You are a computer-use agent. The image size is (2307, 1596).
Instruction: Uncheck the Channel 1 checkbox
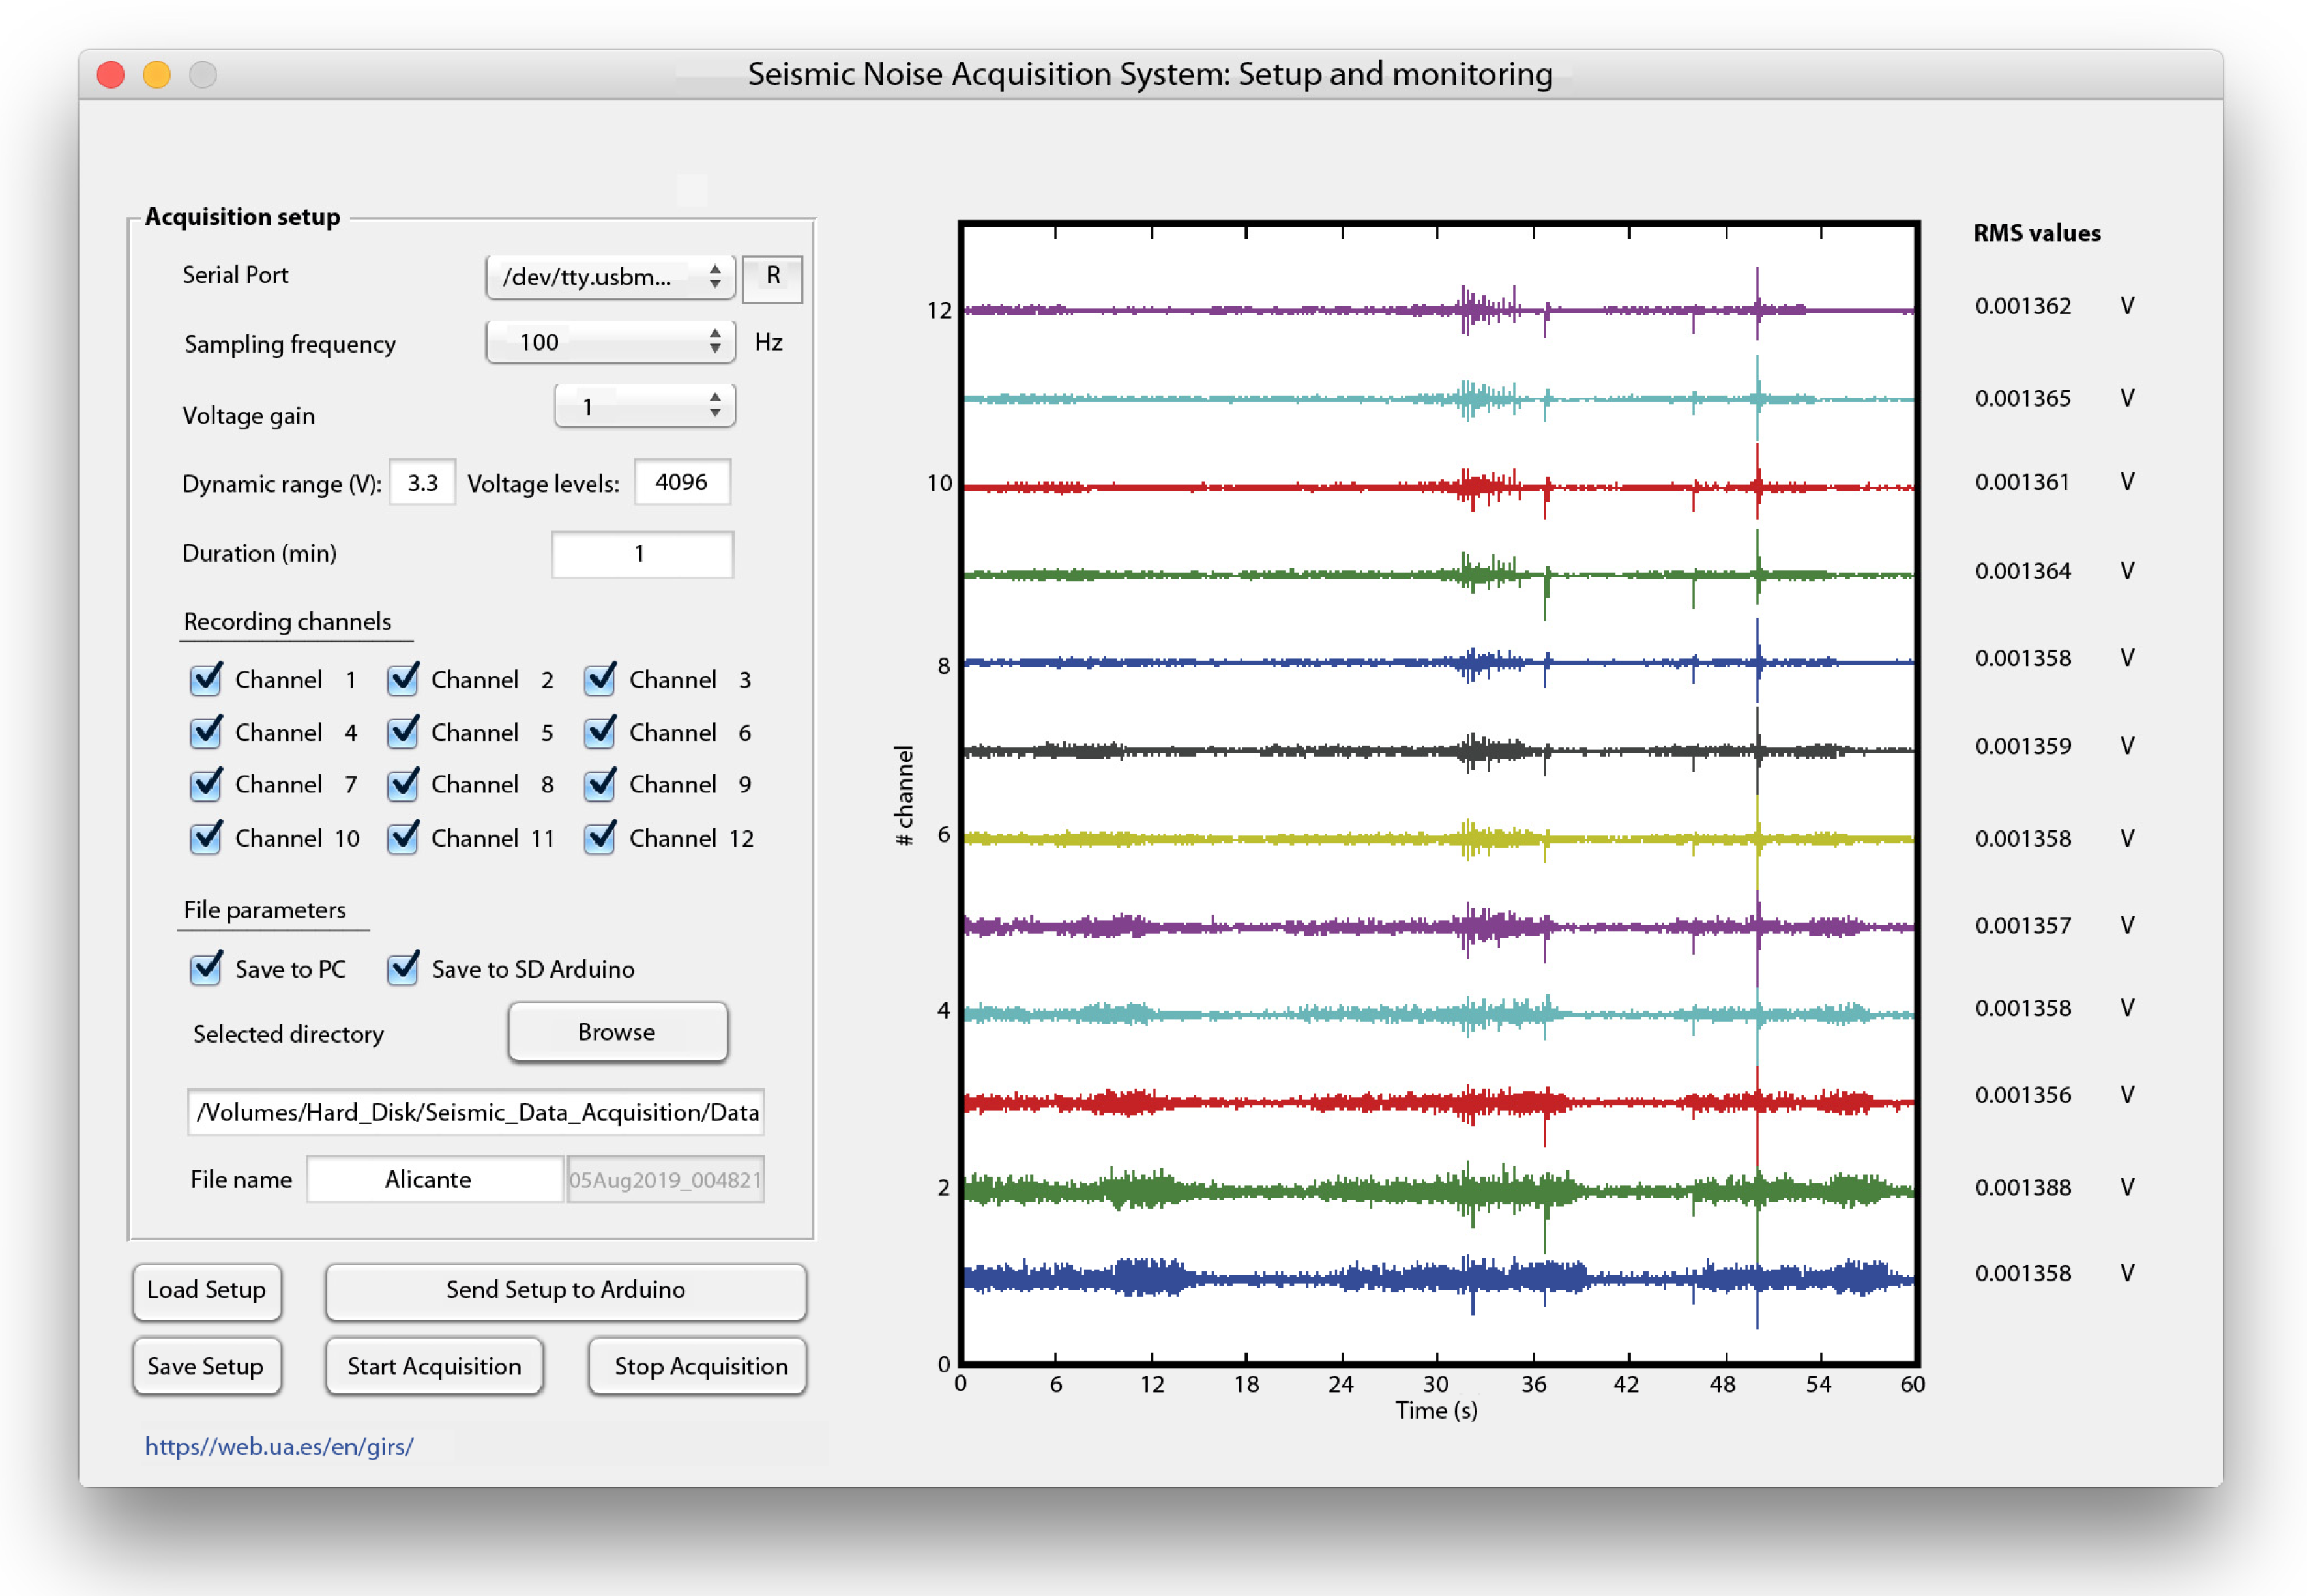tap(206, 680)
